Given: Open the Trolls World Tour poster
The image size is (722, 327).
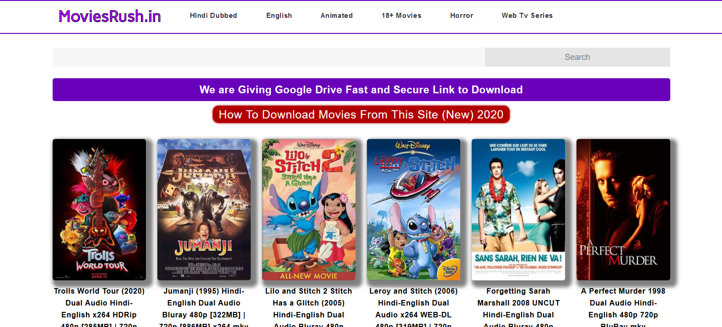Looking at the screenshot, I should tap(99, 209).
